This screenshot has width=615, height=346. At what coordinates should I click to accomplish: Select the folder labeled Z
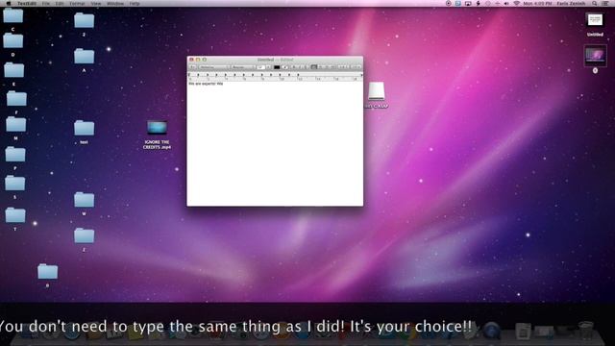[84, 235]
